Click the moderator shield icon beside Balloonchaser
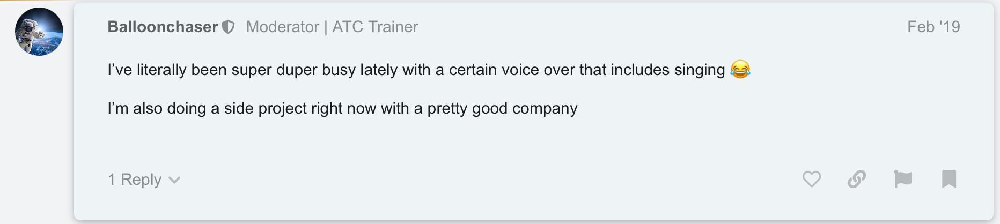This screenshot has height=224, width=1000. tap(229, 27)
